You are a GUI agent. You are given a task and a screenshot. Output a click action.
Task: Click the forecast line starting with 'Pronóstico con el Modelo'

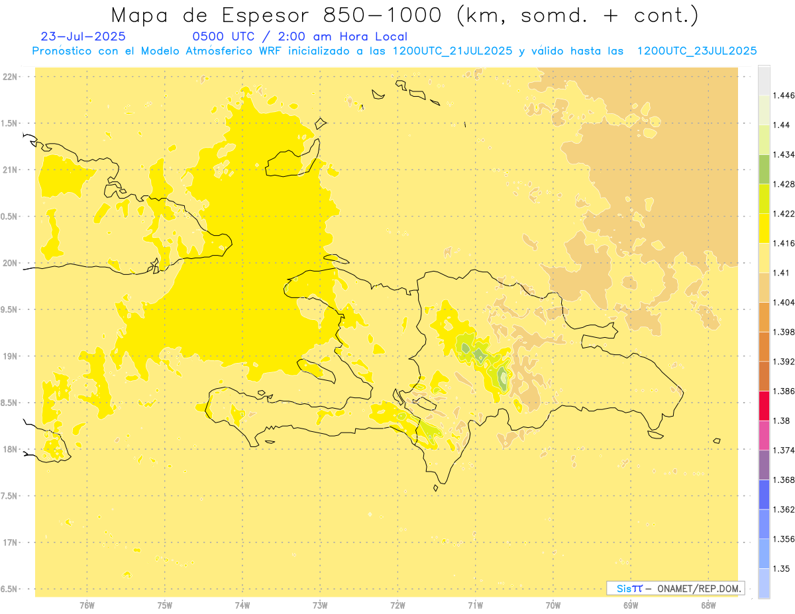[394, 51]
